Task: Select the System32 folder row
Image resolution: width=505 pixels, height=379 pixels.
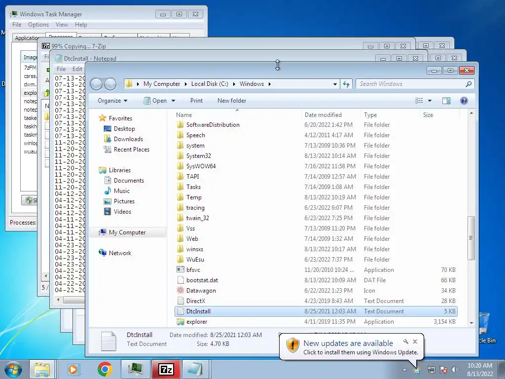Action: click(x=316, y=156)
